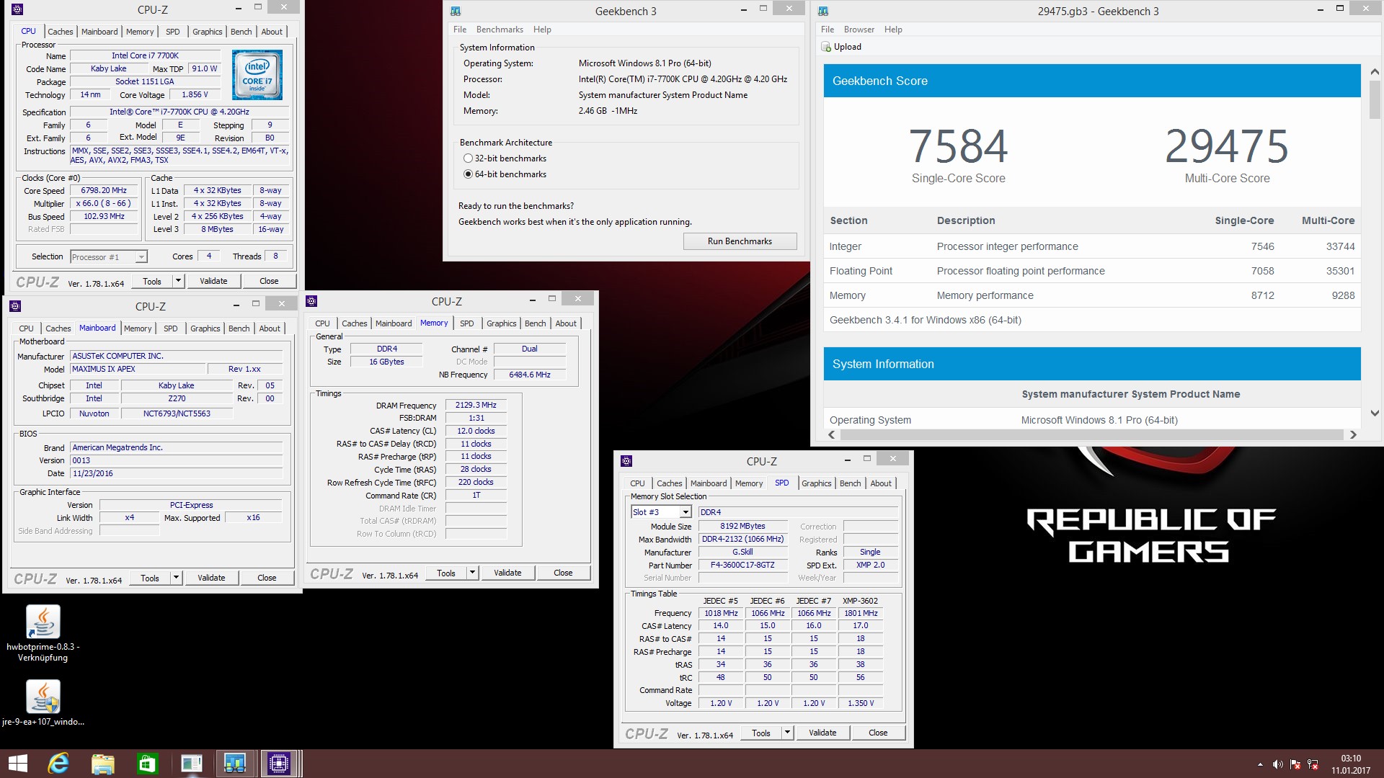Click the Core Voltage value 1.856 V
This screenshot has height=778, width=1384.
tap(195, 94)
